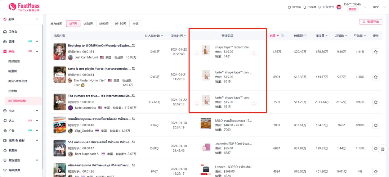
Task: Click the user avatar icon
Action: pos(339,7)
